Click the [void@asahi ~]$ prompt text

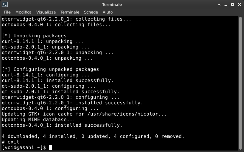24,147
